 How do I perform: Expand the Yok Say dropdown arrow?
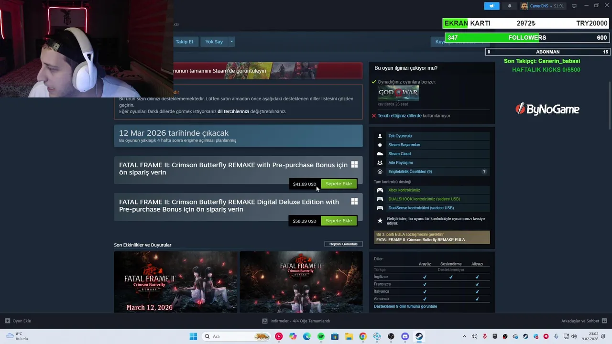[231, 42]
